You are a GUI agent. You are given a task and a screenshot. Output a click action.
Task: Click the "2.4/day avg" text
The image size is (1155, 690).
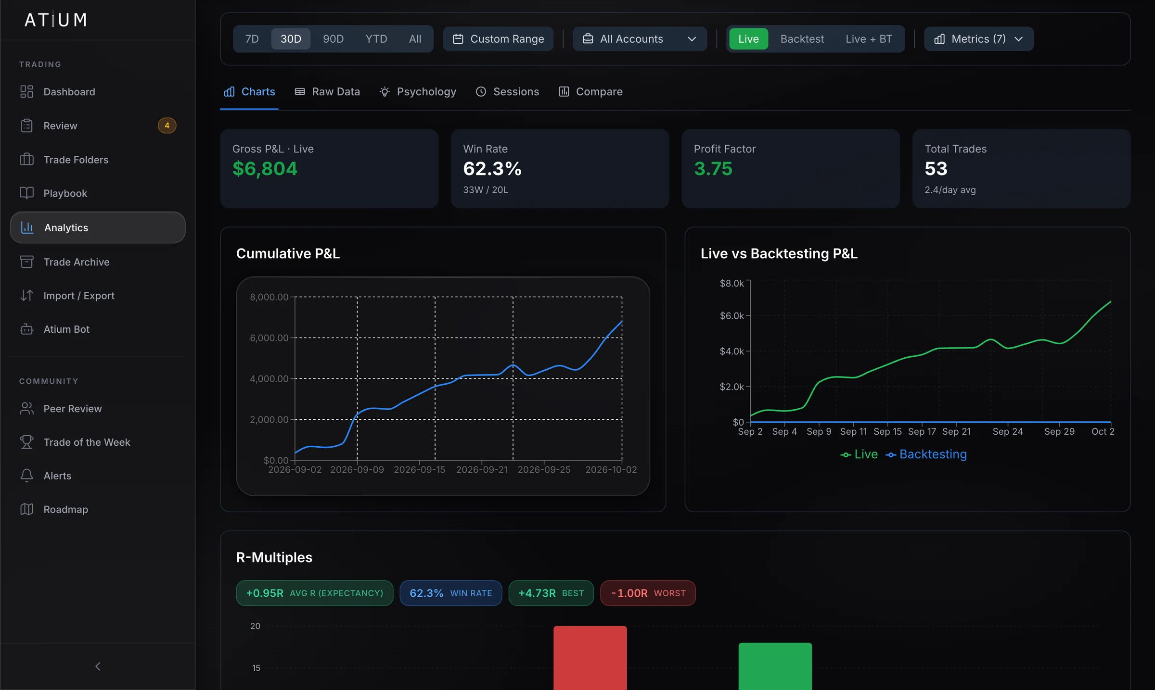pos(950,190)
